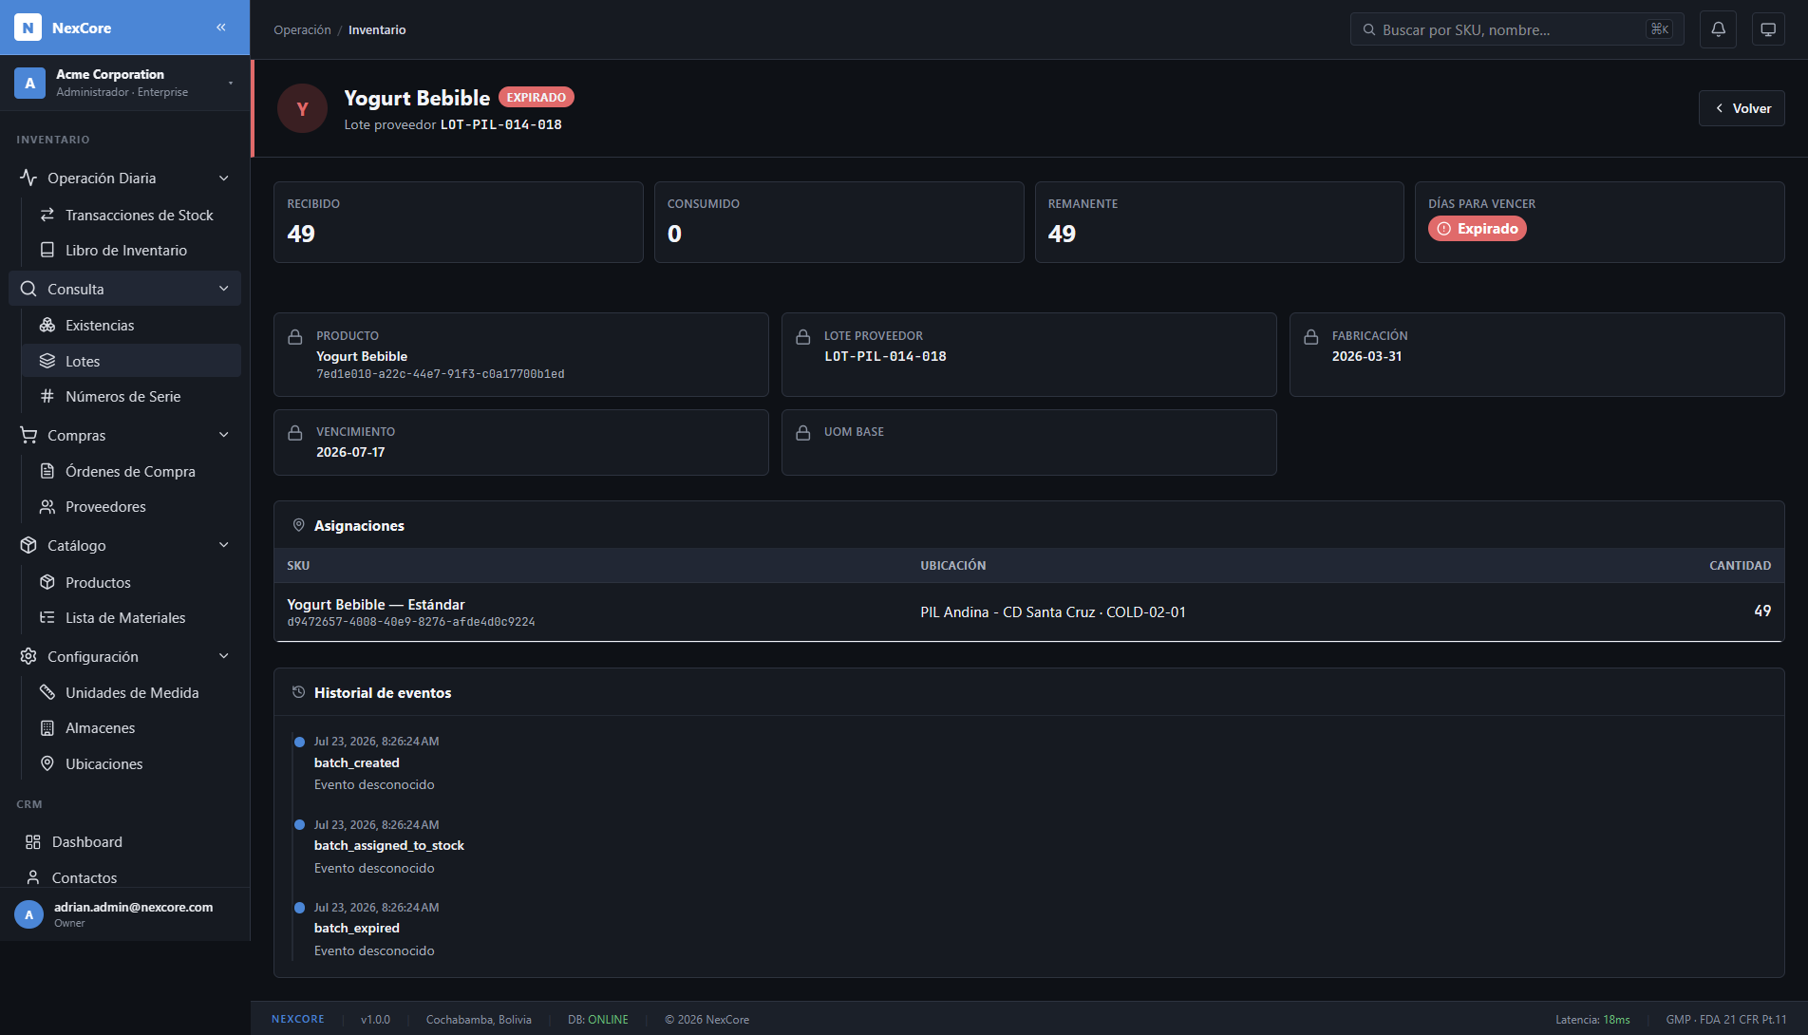This screenshot has height=1035, width=1808.
Task: Click the Órdenes de Compra document icon
Action: [x=47, y=472]
